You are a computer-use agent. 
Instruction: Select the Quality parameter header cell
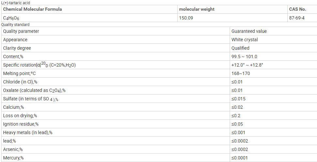pyautogui.click(x=21, y=31)
